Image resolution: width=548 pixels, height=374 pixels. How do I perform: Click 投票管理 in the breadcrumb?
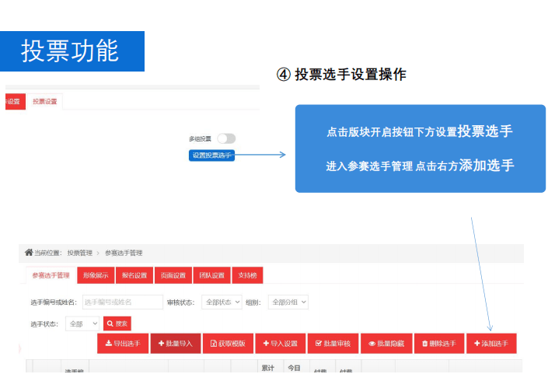[80, 253]
